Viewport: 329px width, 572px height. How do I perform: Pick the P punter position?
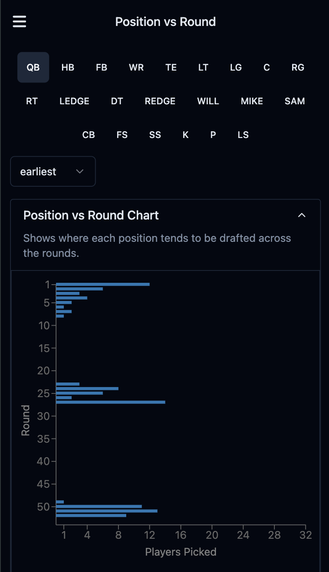click(213, 134)
